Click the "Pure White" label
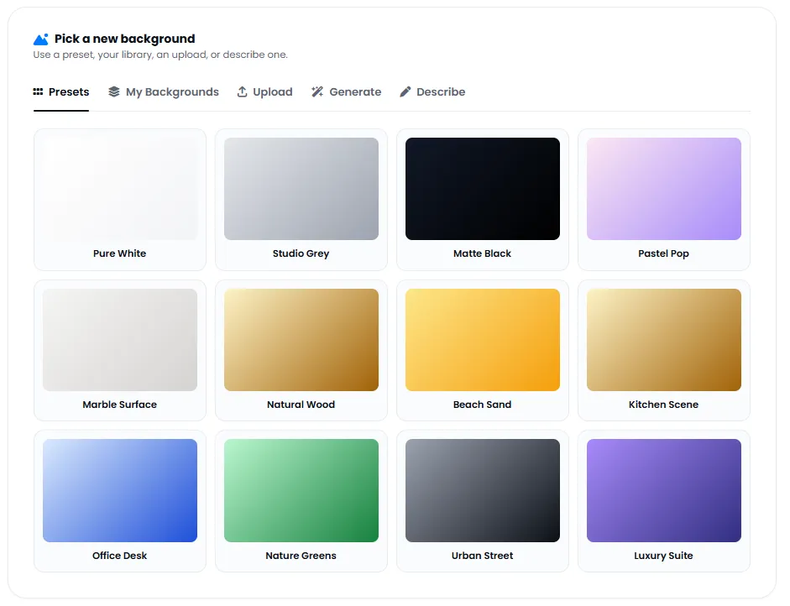 (x=120, y=253)
